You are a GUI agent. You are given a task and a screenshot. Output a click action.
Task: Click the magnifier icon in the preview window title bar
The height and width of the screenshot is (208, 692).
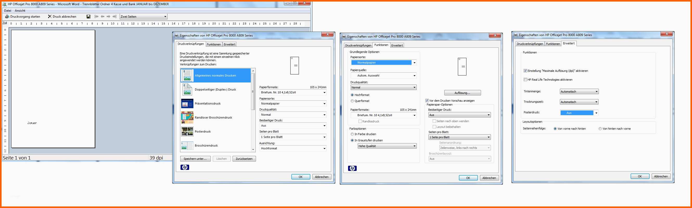[x=5, y=4]
